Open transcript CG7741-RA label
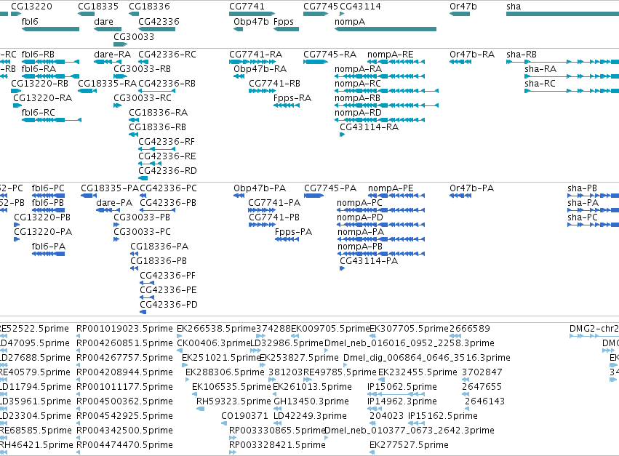Image resolution: width=619 pixels, height=456 pixels. tap(256, 55)
